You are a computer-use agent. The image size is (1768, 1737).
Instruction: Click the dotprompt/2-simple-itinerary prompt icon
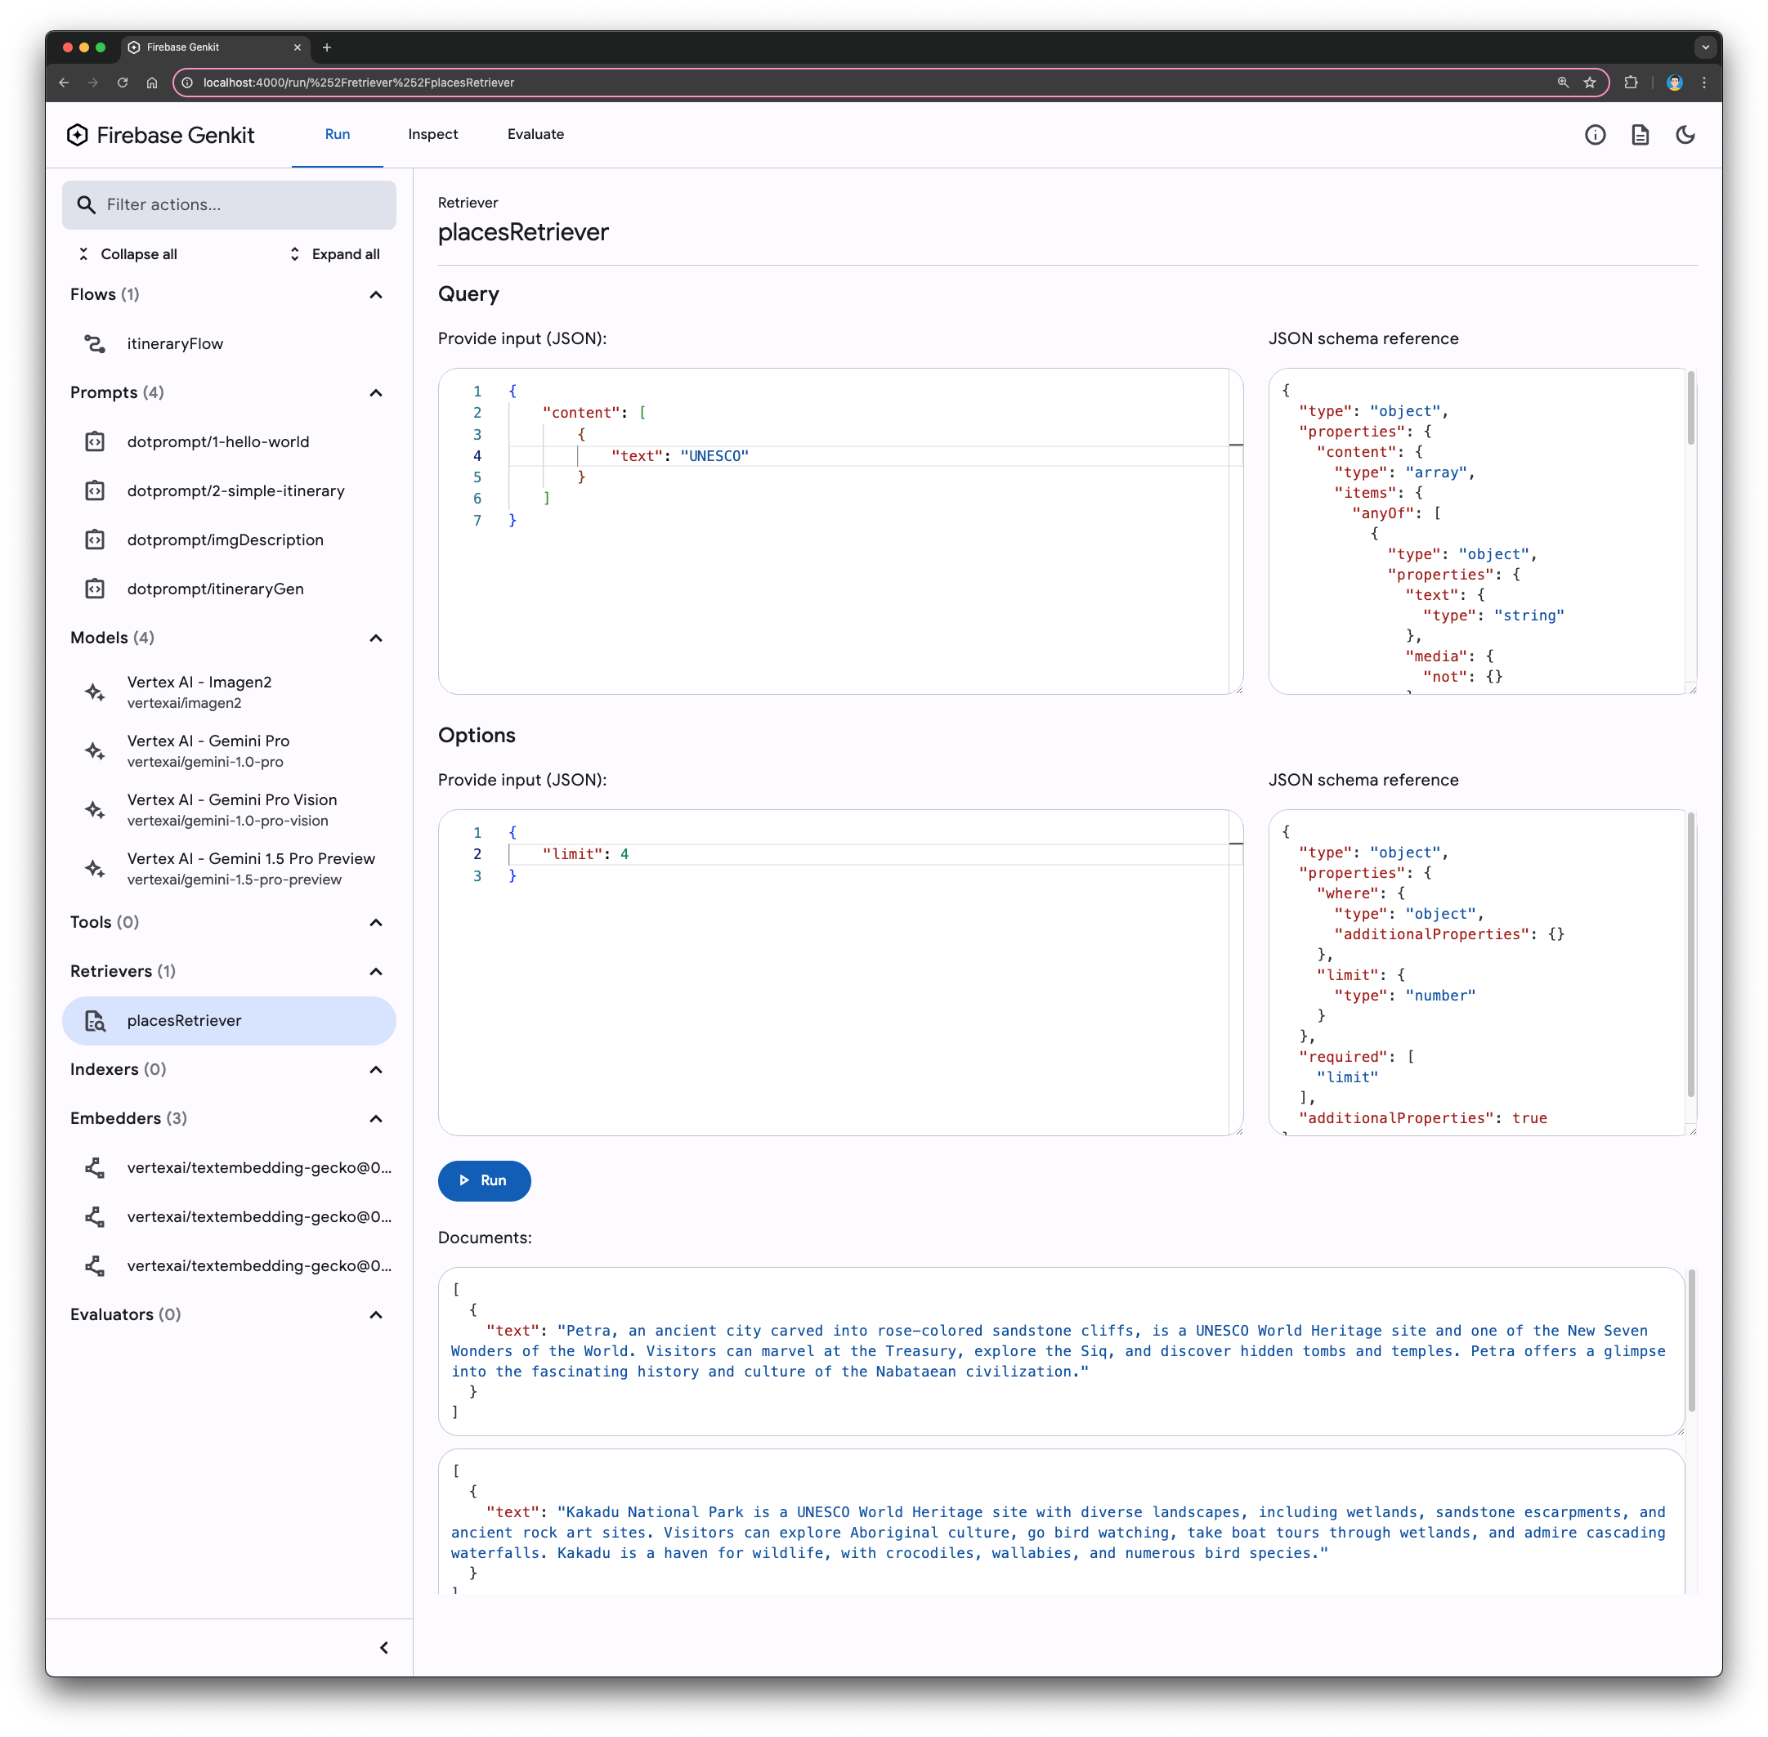[x=95, y=490]
